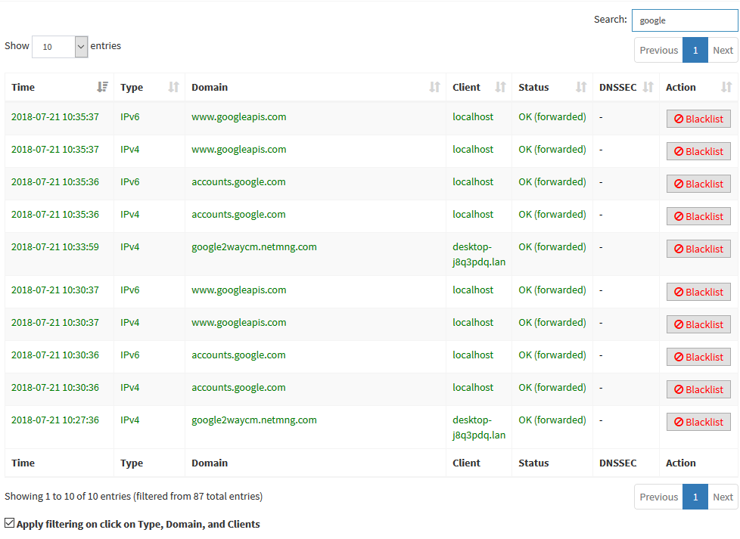Go to Next page at top
Image resolution: width=740 pixels, height=539 pixels.
pos(723,50)
